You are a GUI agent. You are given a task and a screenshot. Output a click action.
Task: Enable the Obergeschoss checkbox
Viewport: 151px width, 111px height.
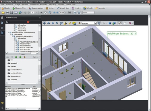click(x=16, y=29)
